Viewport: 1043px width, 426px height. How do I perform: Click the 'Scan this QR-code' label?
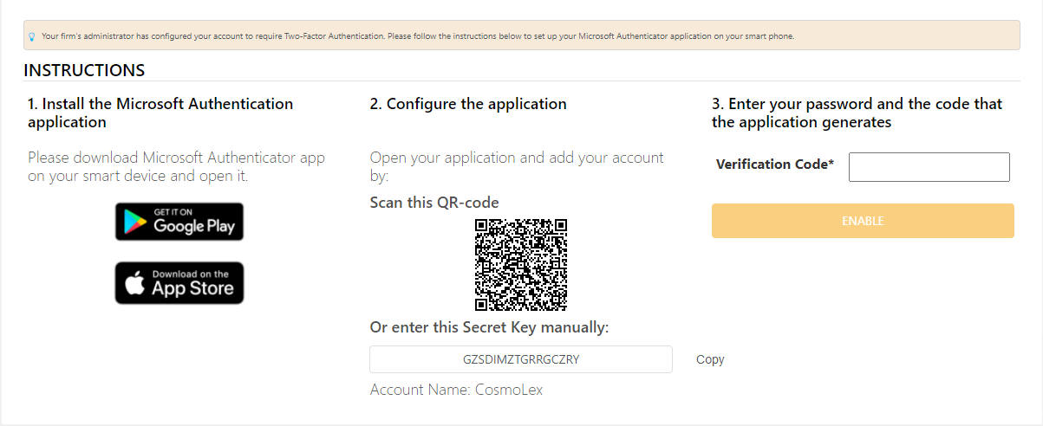434,203
